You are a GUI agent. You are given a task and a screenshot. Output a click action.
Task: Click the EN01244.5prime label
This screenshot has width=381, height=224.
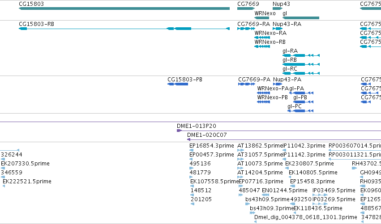click(285, 190)
